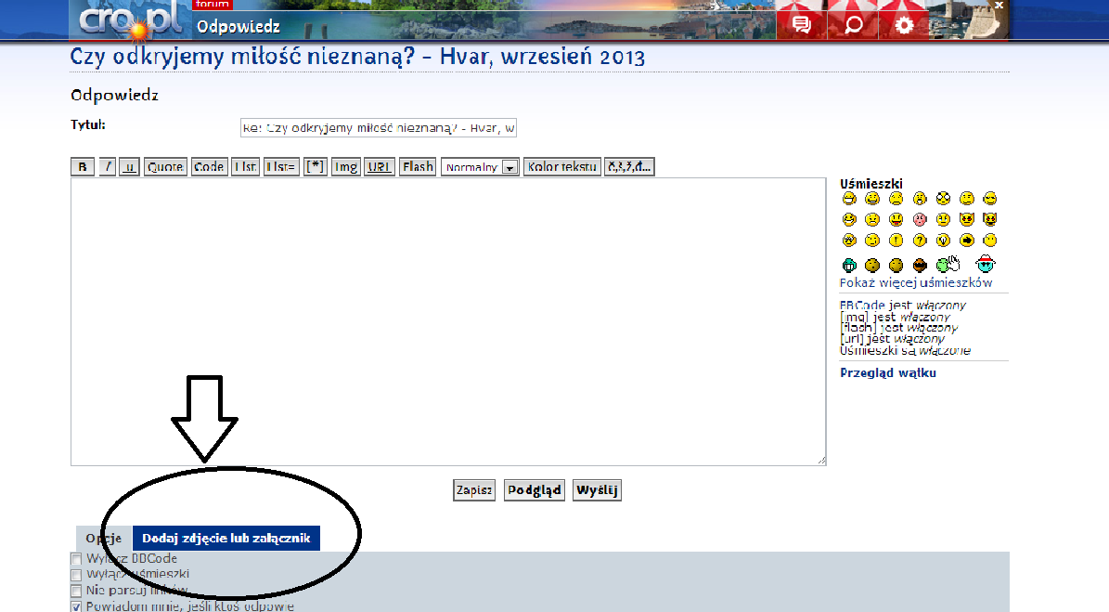This screenshot has width=1109, height=612.
Task: Insert the smiley wearing a red hat
Action: (x=986, y=265)
